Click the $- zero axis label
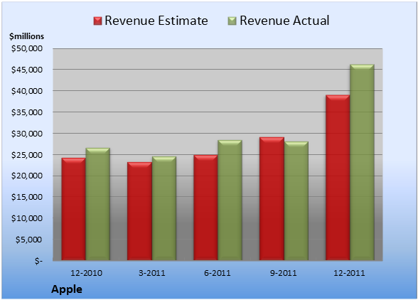This screenshot has width=418, height=300. coord(38,261)
